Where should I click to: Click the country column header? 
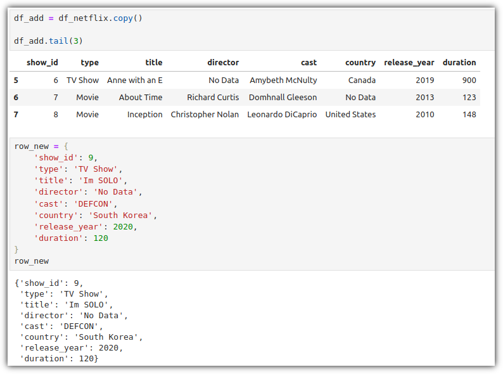[360, 63]
